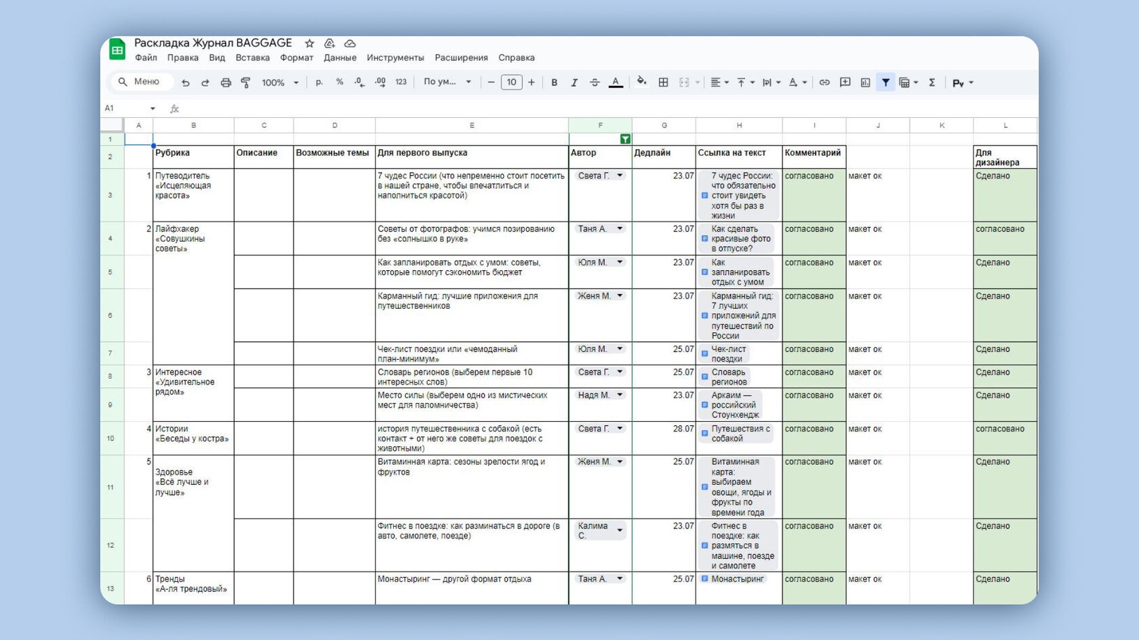The width and height of the screenshot is (1139, 640).
Task: Open the 'Словарь регионов' document link
Action: click(x=724, y=377)
